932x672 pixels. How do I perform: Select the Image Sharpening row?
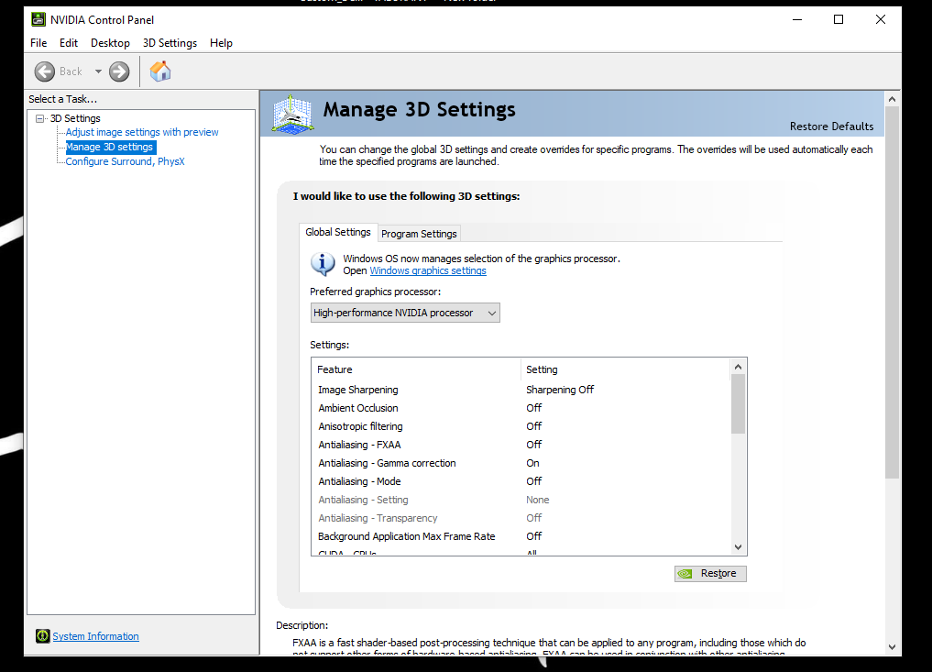click(x=521, y=390)
